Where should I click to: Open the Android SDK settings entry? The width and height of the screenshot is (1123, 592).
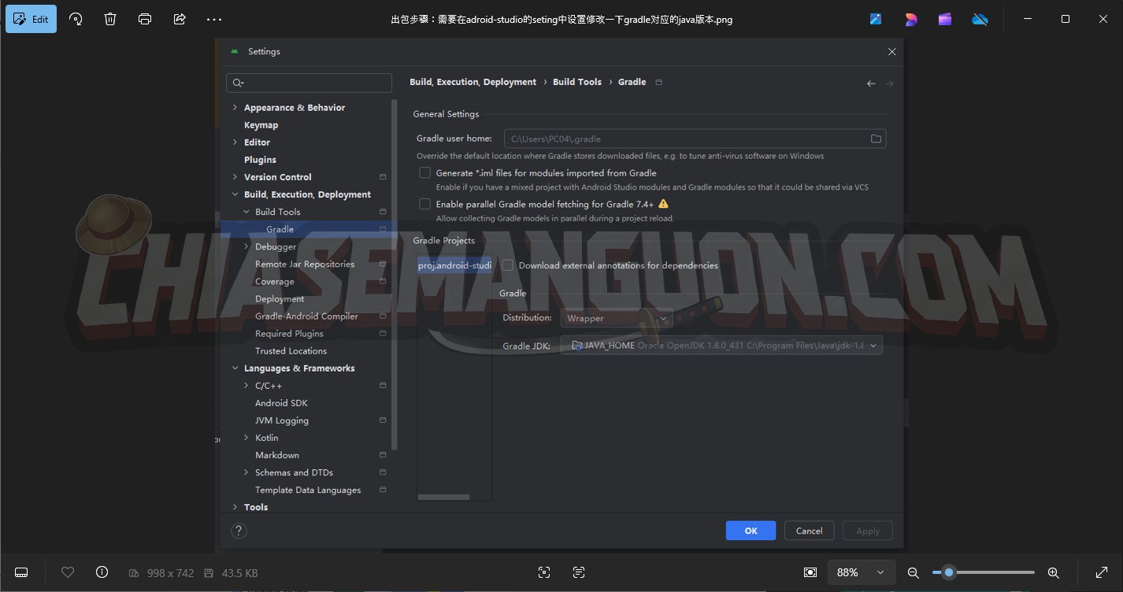pyautogui.click(x=281, y=403)
